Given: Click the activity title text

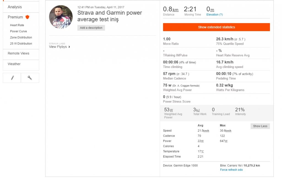Looking at the screenshot, I should pyautogui.click(x=110, y=16).
